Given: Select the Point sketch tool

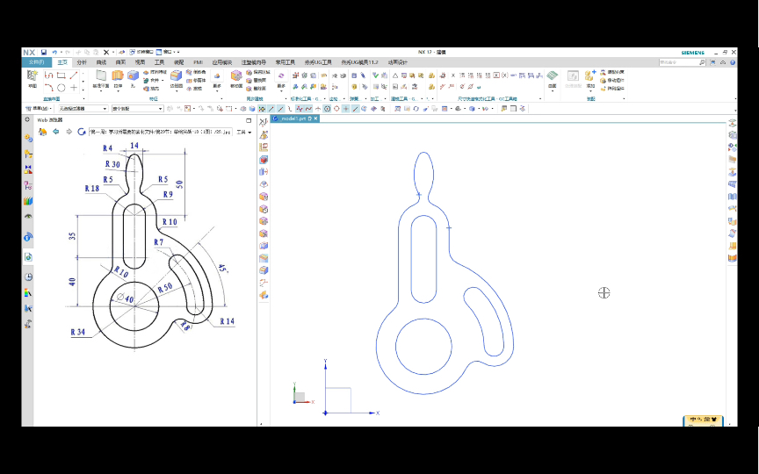Looking at the screenshot, I should 74,88.
